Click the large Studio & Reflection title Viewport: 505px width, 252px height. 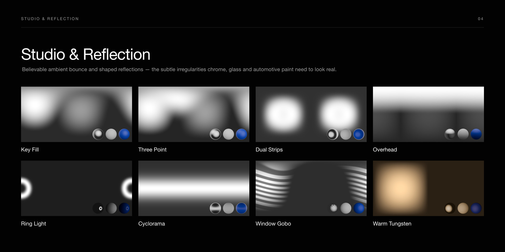[x=86, y=54]
